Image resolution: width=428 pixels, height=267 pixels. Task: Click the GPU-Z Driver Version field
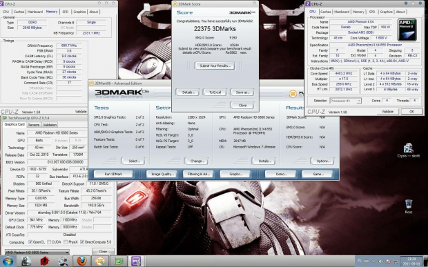click(x=69, y=212)
